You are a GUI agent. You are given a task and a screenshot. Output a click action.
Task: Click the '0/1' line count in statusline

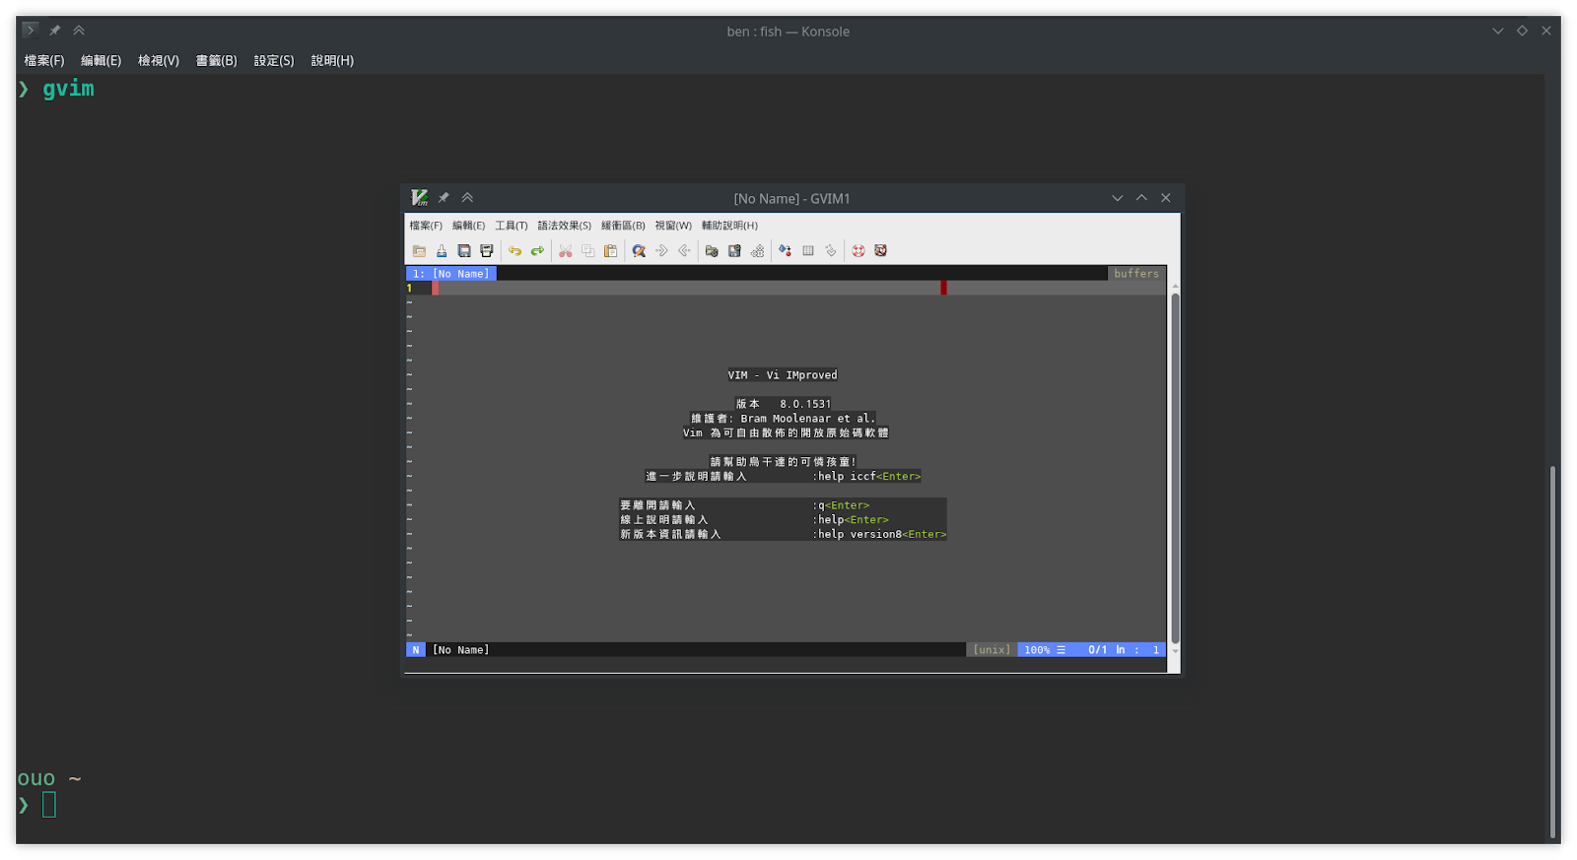click(x=1097, y=650)
